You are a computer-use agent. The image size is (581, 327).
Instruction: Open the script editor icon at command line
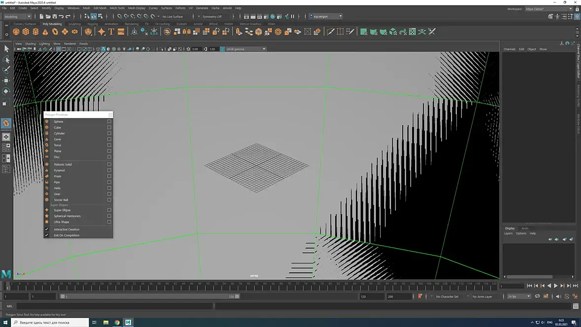pyautogui.click(x=576, y=306)
